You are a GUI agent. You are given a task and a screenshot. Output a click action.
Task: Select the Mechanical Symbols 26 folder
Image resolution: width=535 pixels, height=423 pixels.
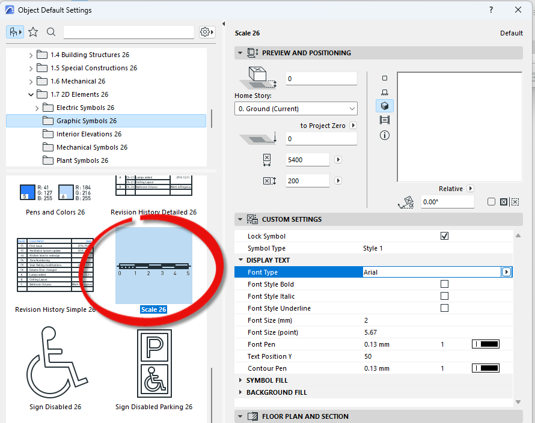[x=92, y=147]
